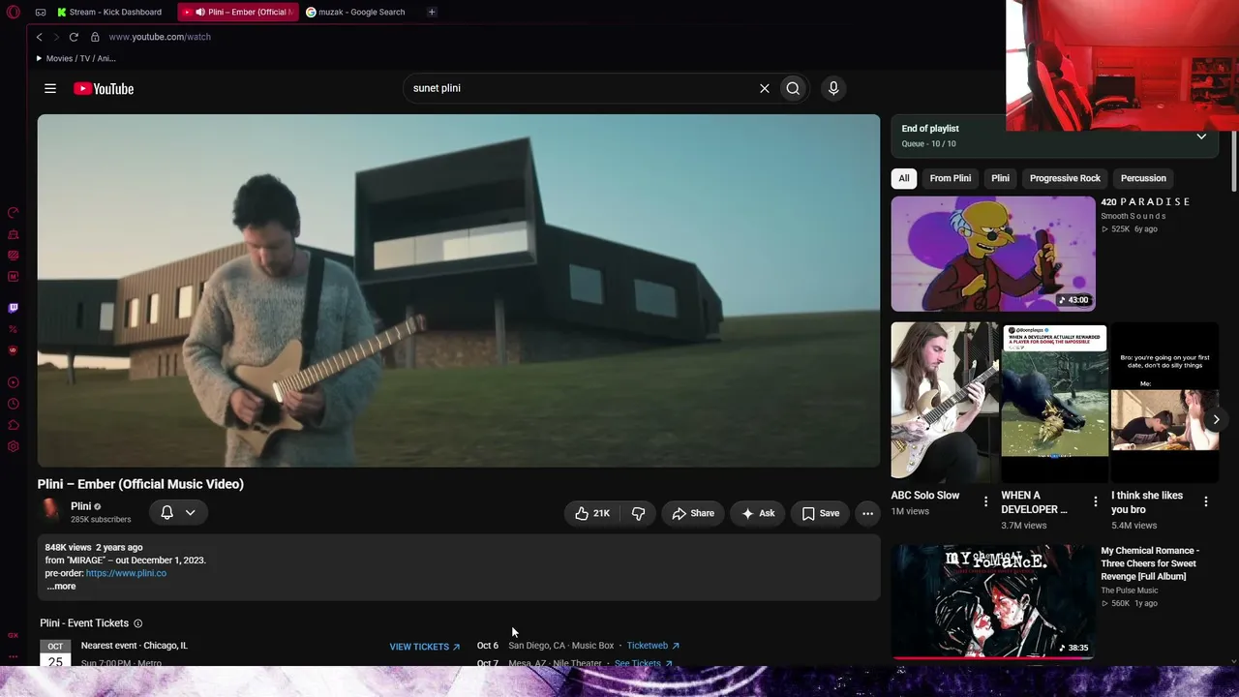Viewport: 1239px width, 697px height.
Task: Show next shorts with arrow
Action: click(1216, 419)
